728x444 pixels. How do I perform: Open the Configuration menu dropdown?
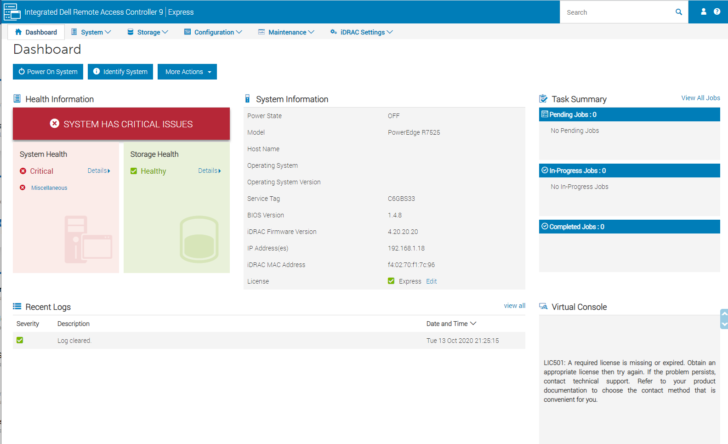point(213,32)
